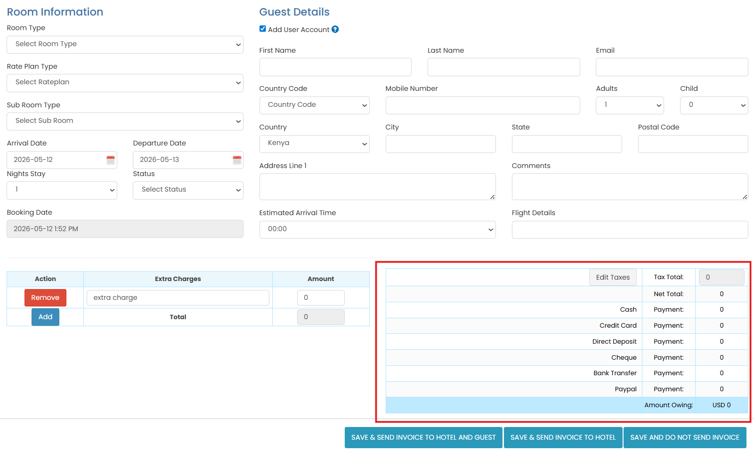Open the Select Room Type dropdown

click(125, 45)
